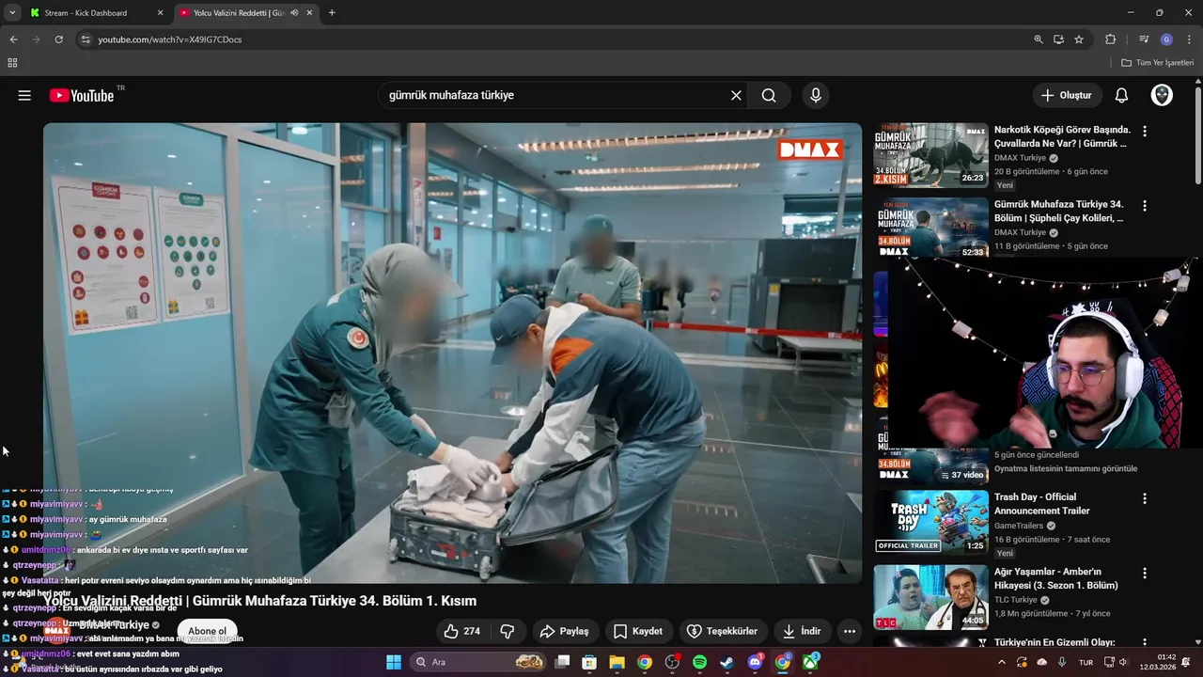Open the 52:33 Gümrük Muhafaza thumbnail
Viewport: 1203px width, 677px height.
point(931,228)
